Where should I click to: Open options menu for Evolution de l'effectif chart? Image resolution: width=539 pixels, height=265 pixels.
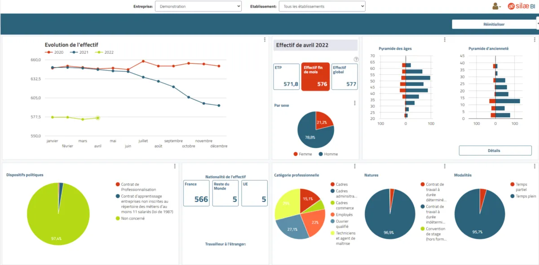(265, 40)
